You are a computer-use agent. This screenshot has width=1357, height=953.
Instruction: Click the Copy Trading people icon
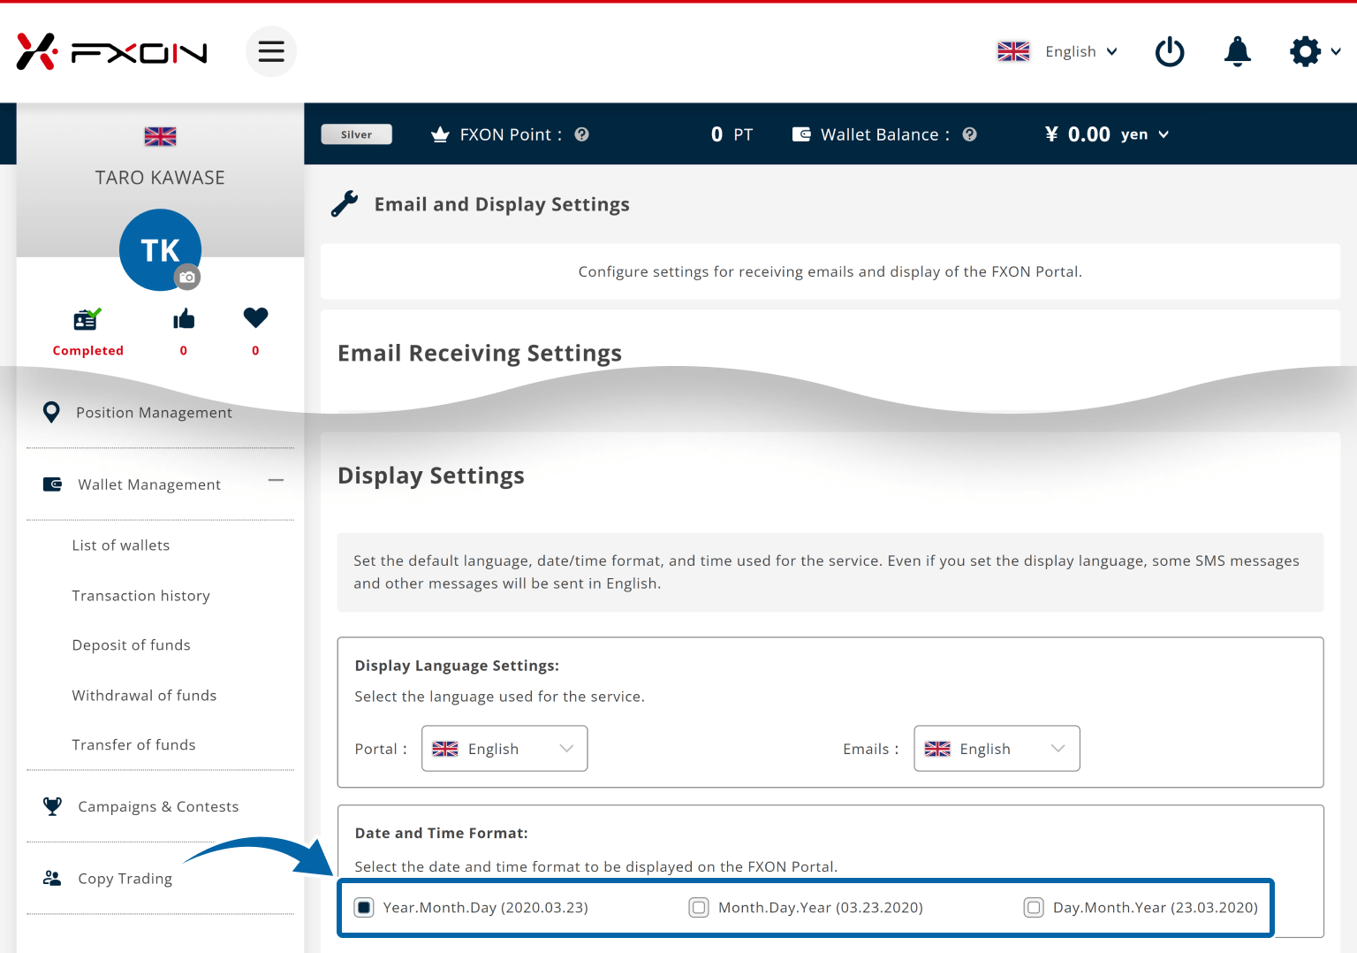click(52, 878)
